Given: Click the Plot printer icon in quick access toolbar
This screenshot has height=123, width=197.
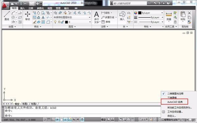Looking at the screenshot, I should (37, 4).
